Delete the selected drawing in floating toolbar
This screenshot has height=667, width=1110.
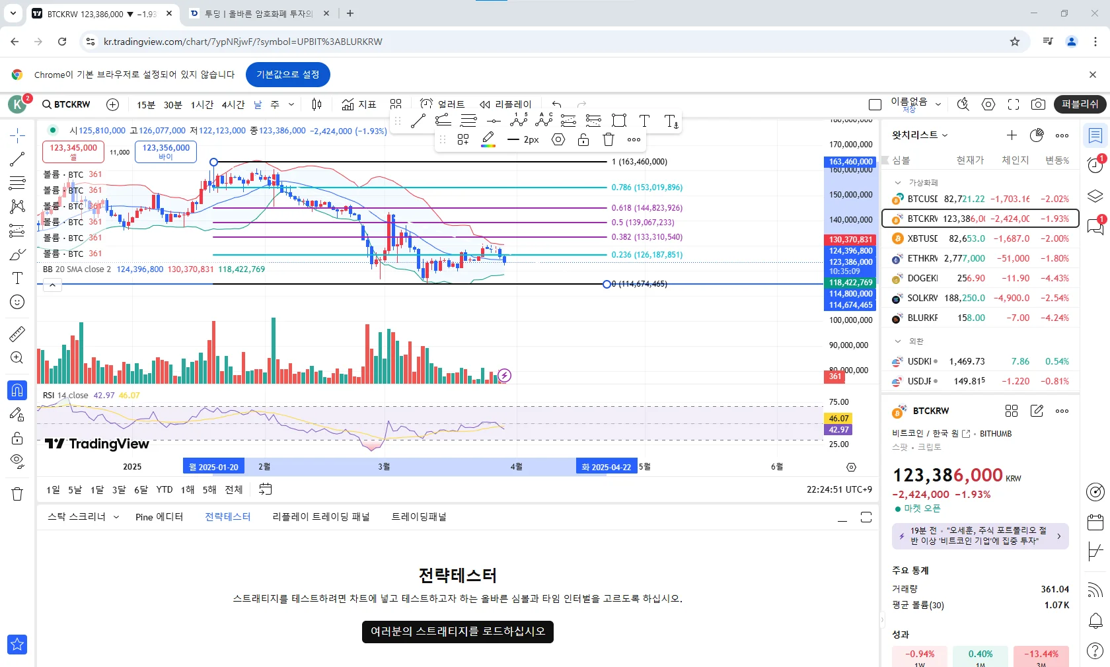(609, 139)
